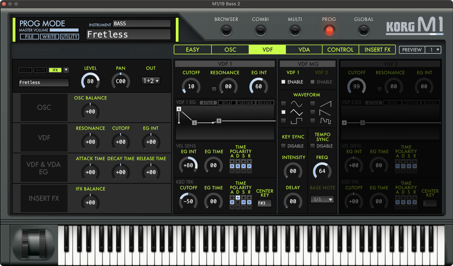Click the KORG M1 logo
This screenshot has height=266, width=453.
414,25
